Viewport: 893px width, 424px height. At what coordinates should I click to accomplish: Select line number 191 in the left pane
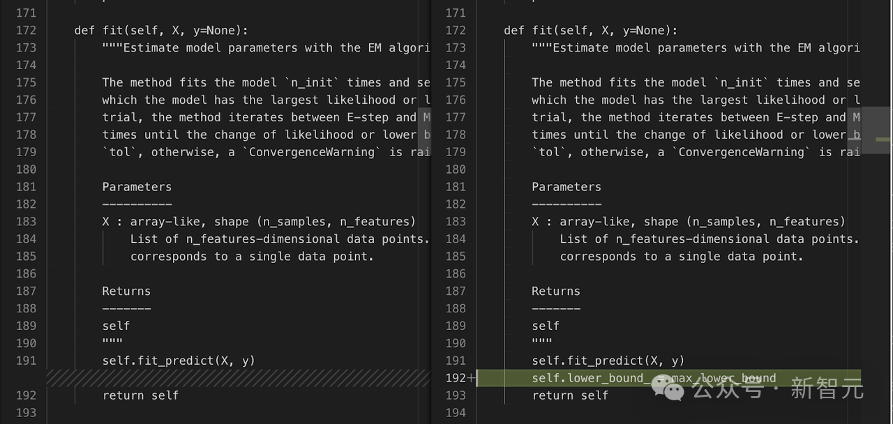point(26,361)
